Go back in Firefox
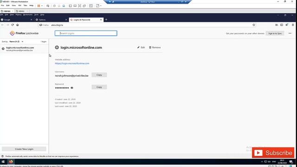Image resolution: width=297 pixels, height=167 pixels. 2,25
